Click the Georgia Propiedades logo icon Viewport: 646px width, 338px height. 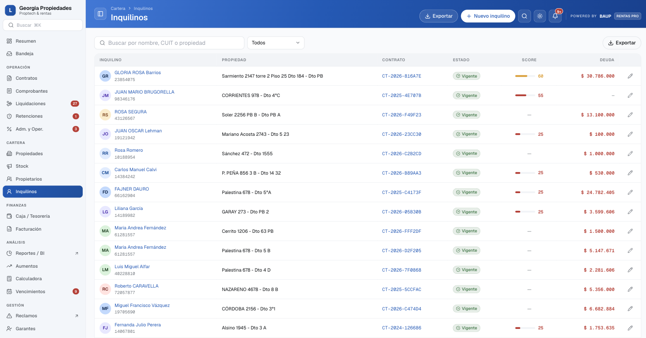click(x=10, y=10)
